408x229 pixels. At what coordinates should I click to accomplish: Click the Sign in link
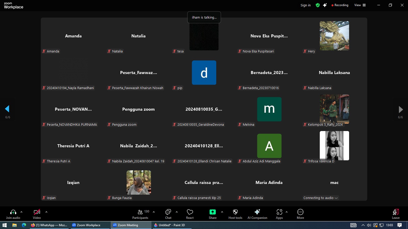pos(305,5)
